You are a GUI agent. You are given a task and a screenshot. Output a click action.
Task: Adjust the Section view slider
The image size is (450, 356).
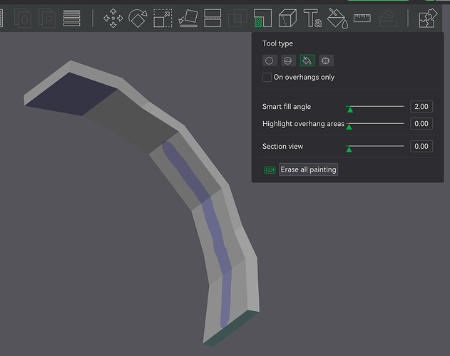point(375,147)
